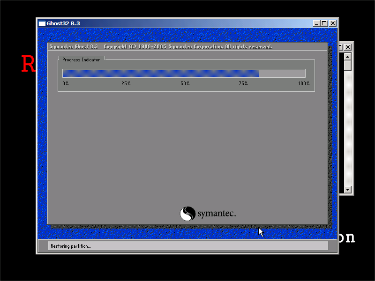
Task: Maximize the Ghost32 8.3 window
Action: coord(324,23)
